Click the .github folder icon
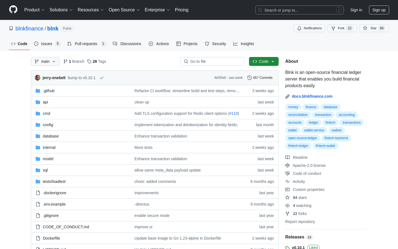The height and width of the screenshot is (249, 398). coord(38,91)
